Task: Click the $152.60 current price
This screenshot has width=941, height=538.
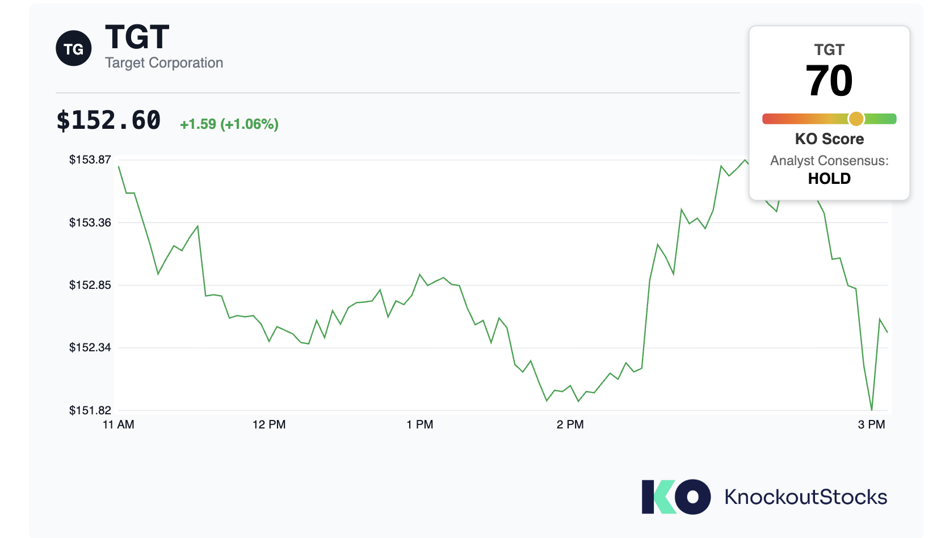Action: (108, 121)
